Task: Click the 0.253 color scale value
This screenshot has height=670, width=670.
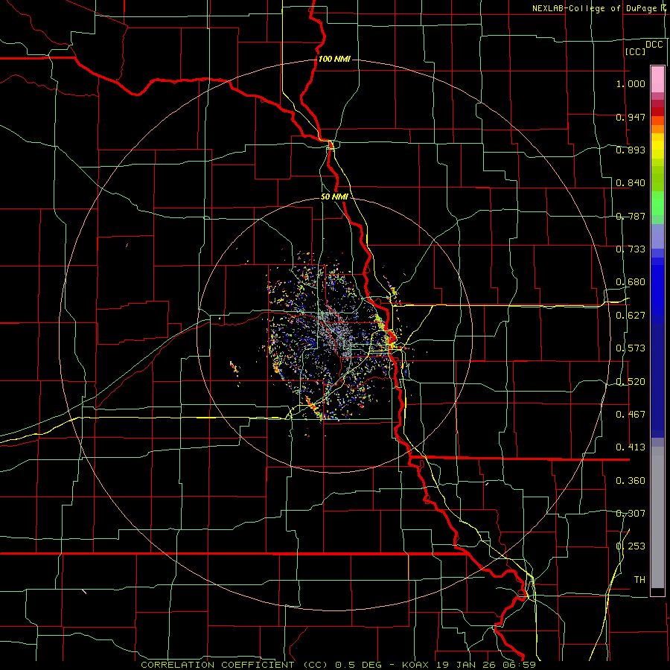Action: pos(631,546)
